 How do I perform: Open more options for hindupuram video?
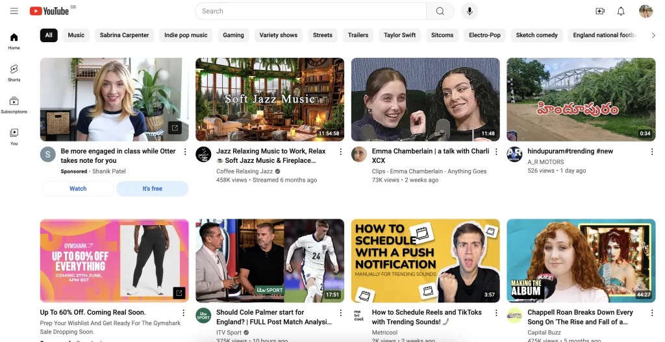(x=652, y=152)
